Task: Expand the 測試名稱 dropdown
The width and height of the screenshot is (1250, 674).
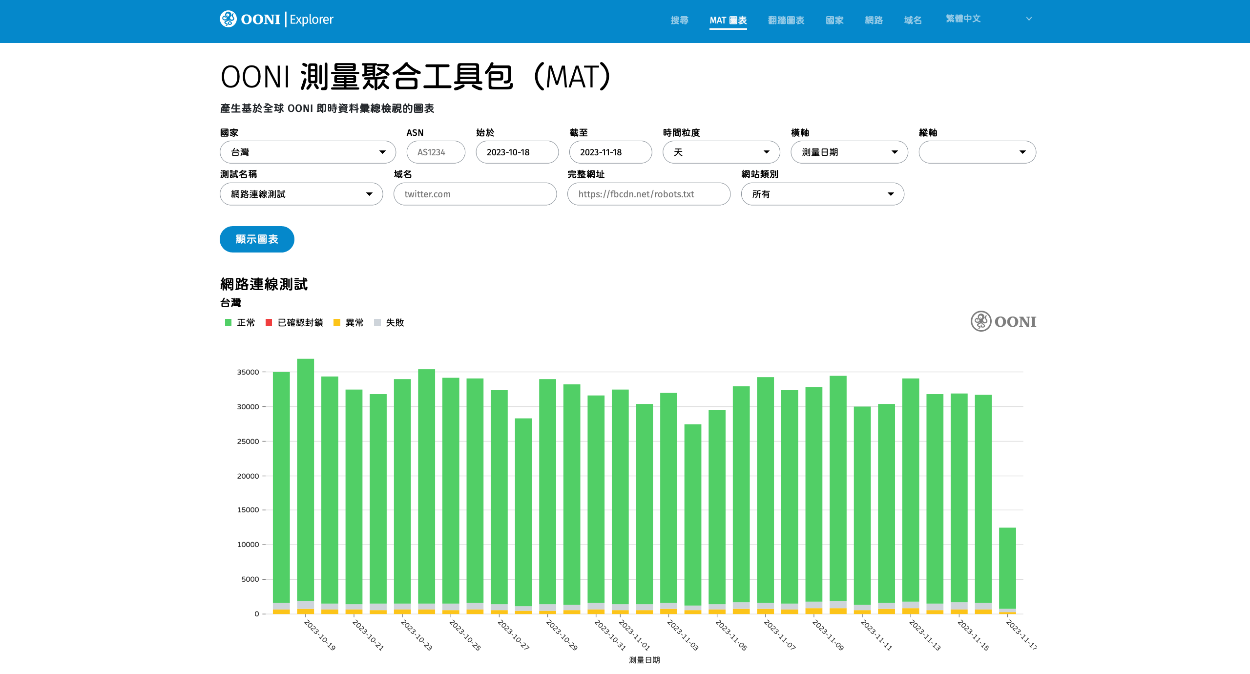Action: [301, 194]
